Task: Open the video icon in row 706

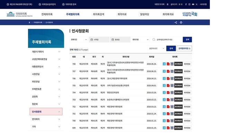Action: pyautogui.click(x=172, y=78)
